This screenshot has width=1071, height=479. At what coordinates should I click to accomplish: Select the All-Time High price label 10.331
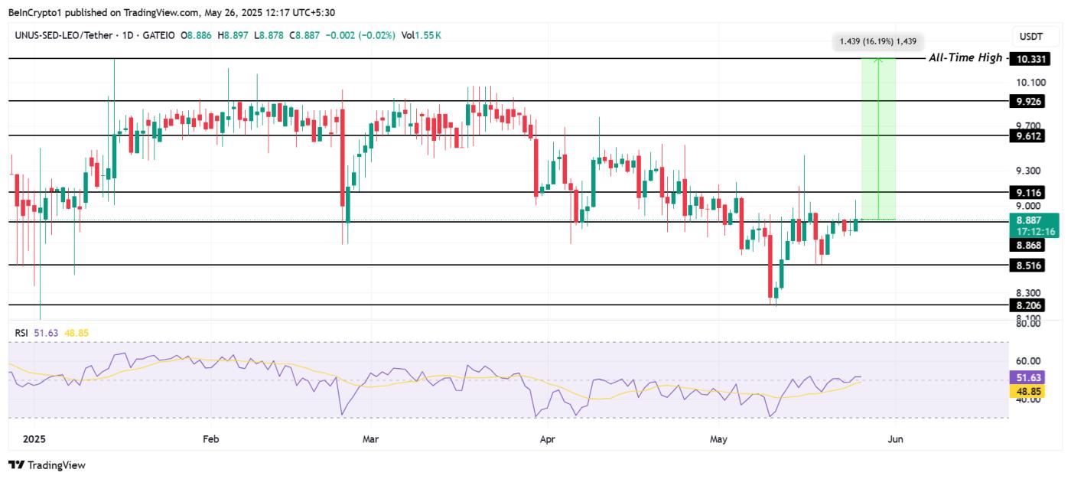click(1029, 57)
